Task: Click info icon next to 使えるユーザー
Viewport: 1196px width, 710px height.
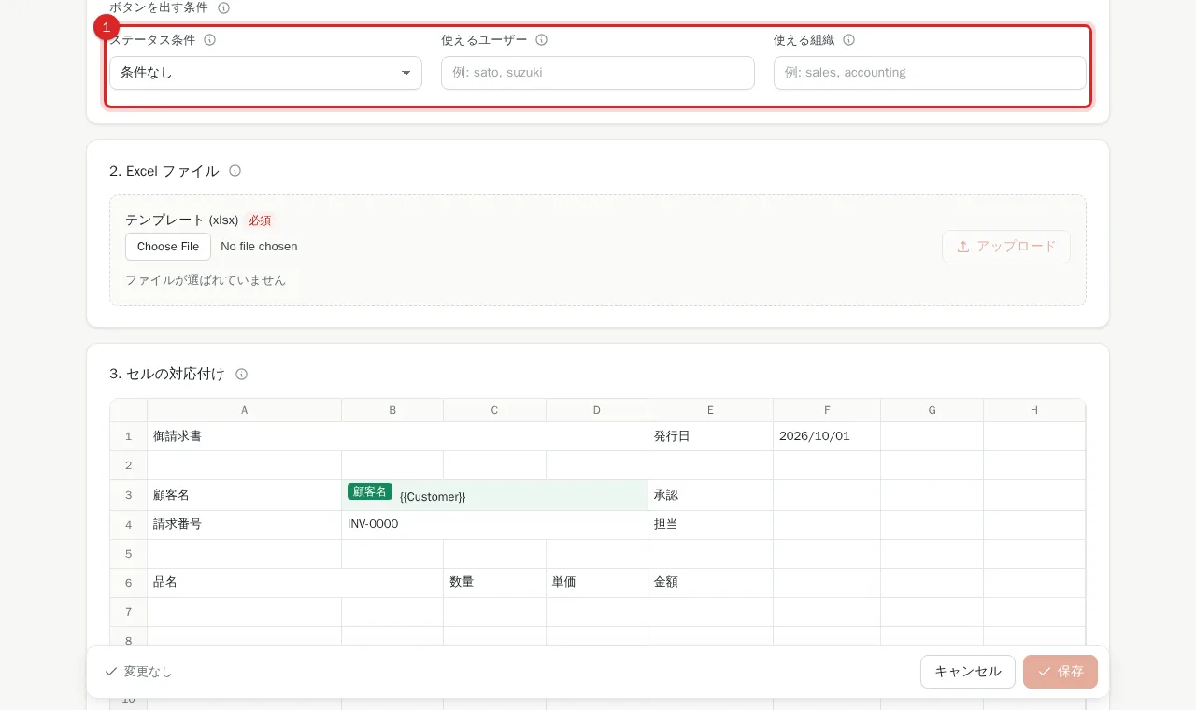Action: point(542,40)
